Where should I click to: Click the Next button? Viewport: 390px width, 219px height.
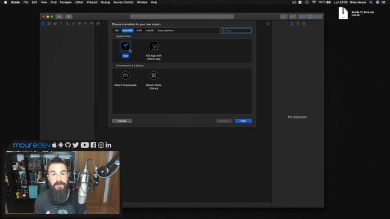[243, 121]
